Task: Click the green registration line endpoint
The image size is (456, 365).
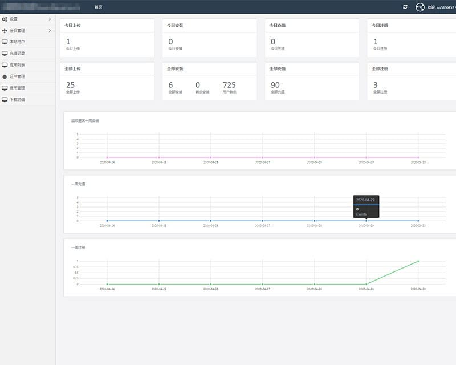Action: (x=418, y=262)
